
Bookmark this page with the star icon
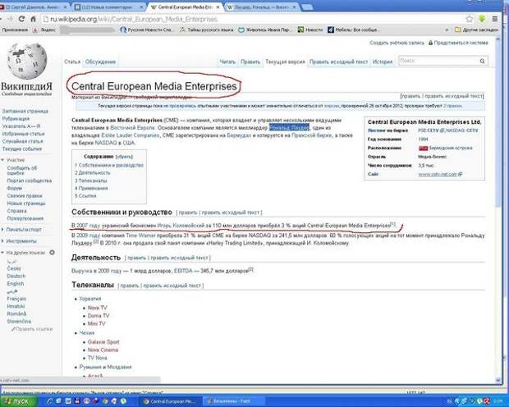(x=470, y=19)
